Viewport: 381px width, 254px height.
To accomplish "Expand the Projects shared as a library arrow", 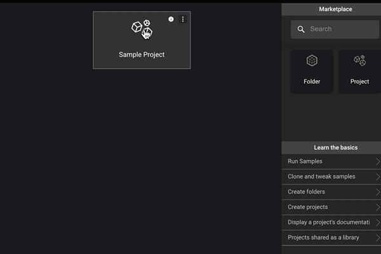I will (377, 237).
